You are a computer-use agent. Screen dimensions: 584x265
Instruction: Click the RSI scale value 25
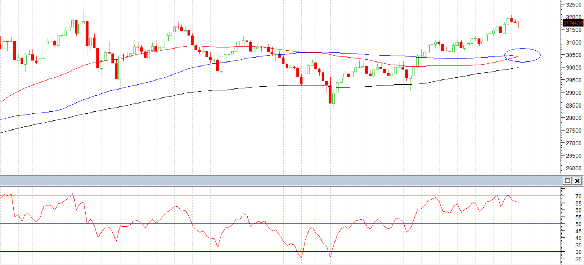click(x=578, y=259)
